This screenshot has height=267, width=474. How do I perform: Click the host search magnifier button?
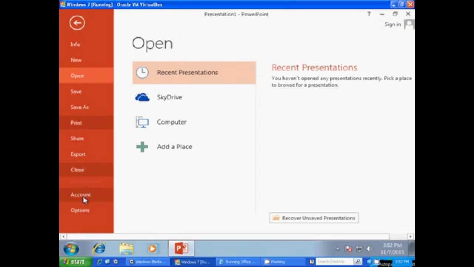tap(358, 261)
